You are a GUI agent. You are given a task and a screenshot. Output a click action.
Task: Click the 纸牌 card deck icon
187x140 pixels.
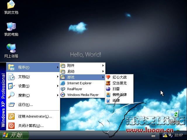[108, 101]
